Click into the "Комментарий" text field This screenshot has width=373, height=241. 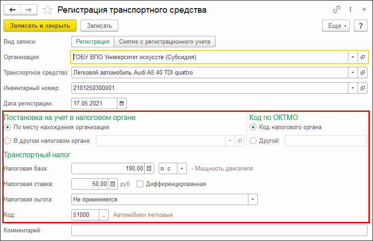(x=219, y=231)
